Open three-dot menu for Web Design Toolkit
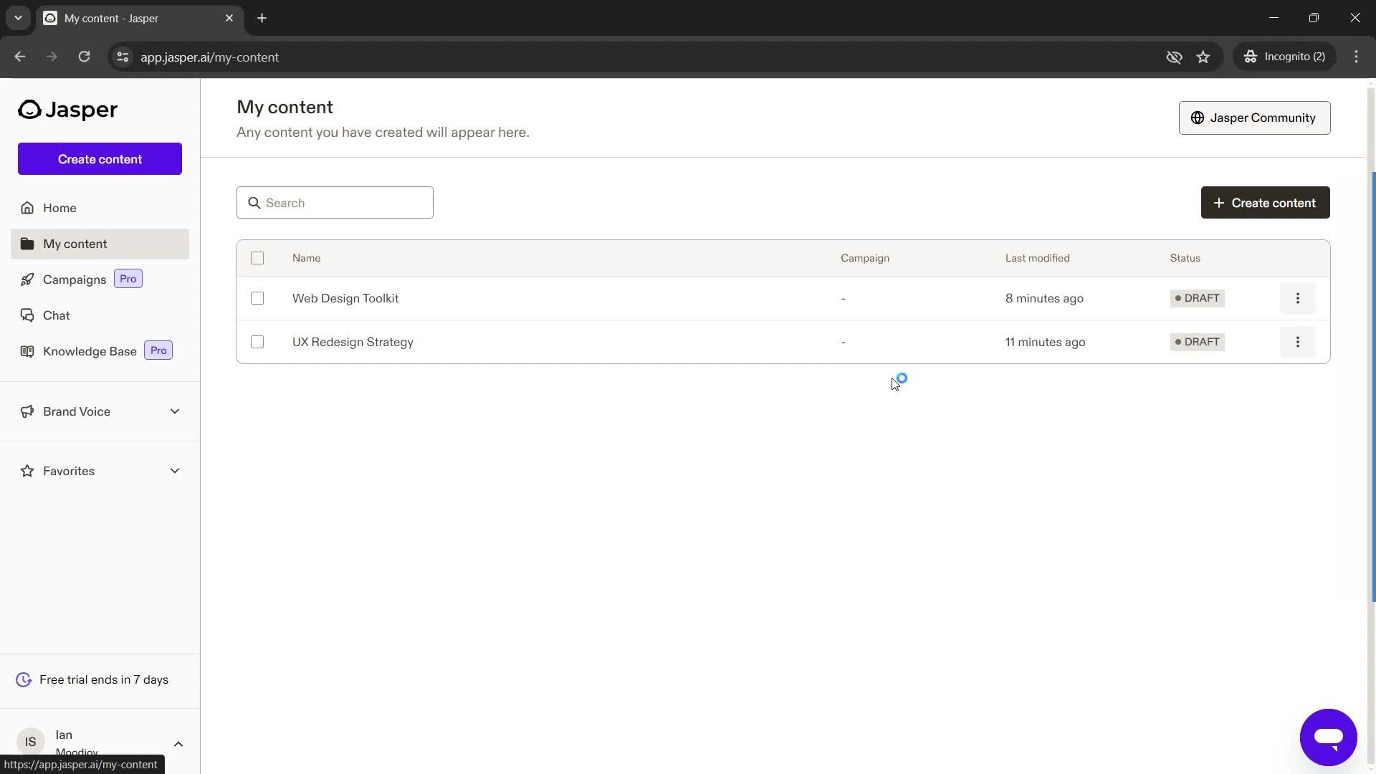This screenshot has height=774, width=1376. (1299, 299)
